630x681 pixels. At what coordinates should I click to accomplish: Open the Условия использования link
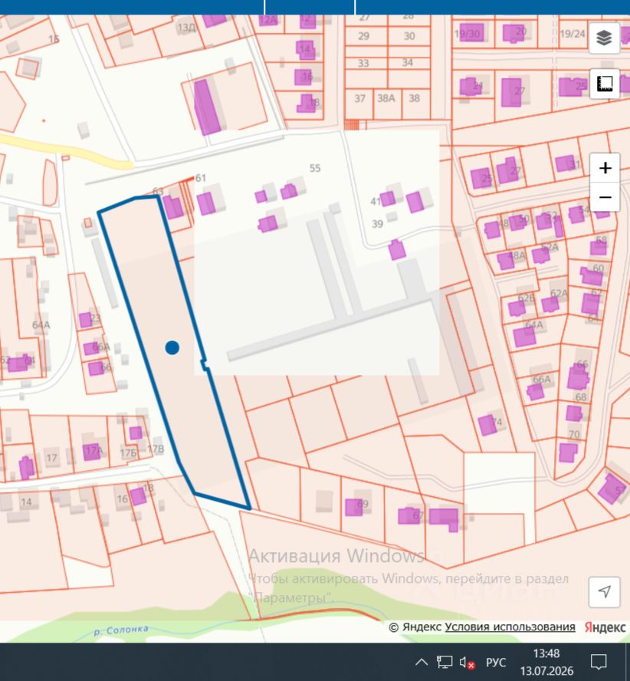pyautogui.click(x=510, y=627)
